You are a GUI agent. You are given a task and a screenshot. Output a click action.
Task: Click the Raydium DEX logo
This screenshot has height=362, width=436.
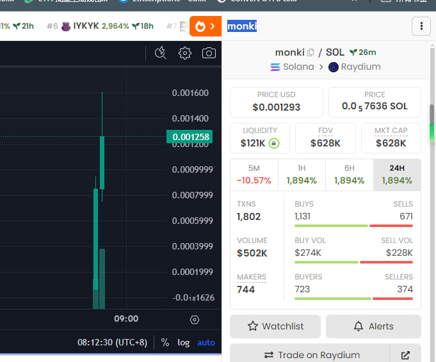[333, 67]
